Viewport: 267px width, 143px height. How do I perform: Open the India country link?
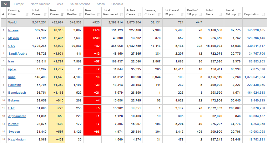tap(12, 77)
